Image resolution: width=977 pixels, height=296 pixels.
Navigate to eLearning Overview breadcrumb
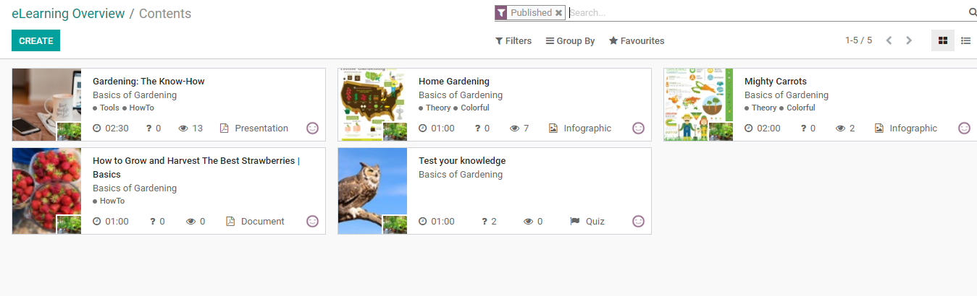click(x=68, y=13)
